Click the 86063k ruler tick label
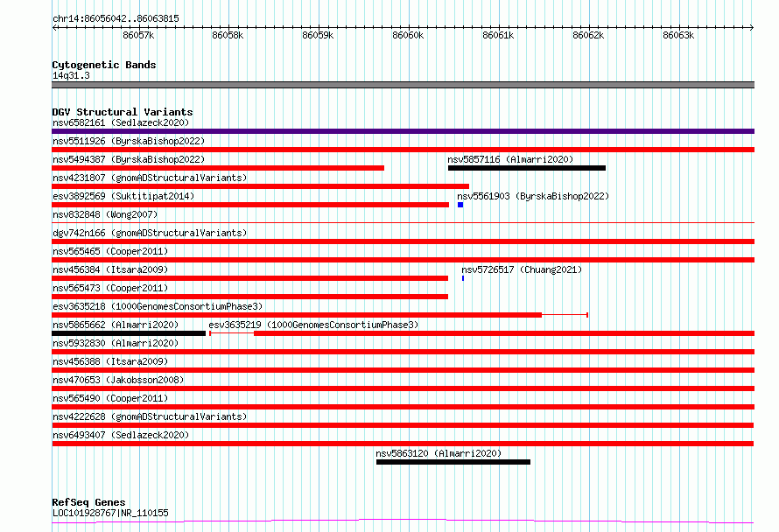Screen dimensions: 779x532 (x=678, y=35)
